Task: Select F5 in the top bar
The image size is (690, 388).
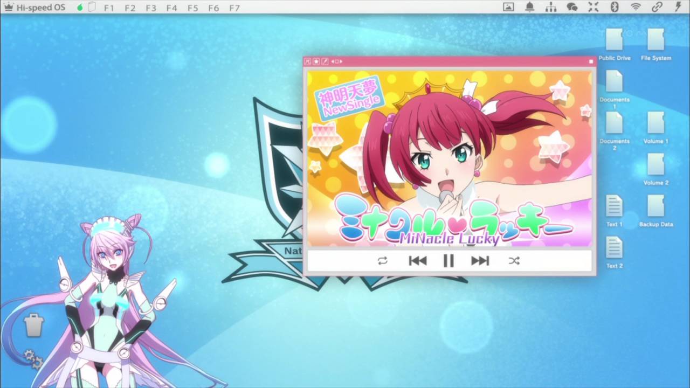Action: click(x=192, y=8)
